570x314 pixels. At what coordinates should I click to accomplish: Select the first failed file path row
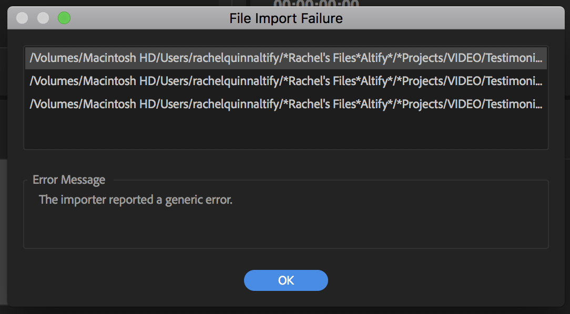(286, 58)
